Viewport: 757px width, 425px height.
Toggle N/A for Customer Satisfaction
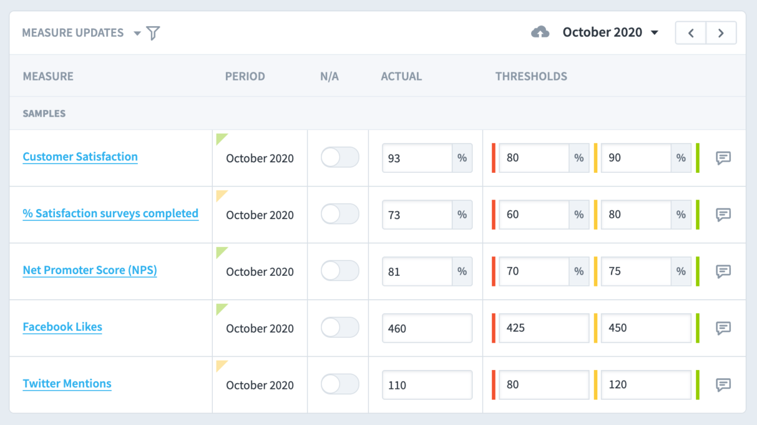click(x=339, y=158)
